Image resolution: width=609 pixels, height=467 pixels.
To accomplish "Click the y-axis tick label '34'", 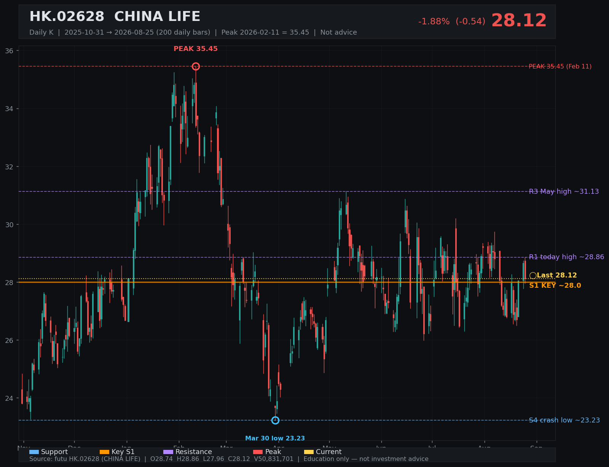I will tap(10, 109).
